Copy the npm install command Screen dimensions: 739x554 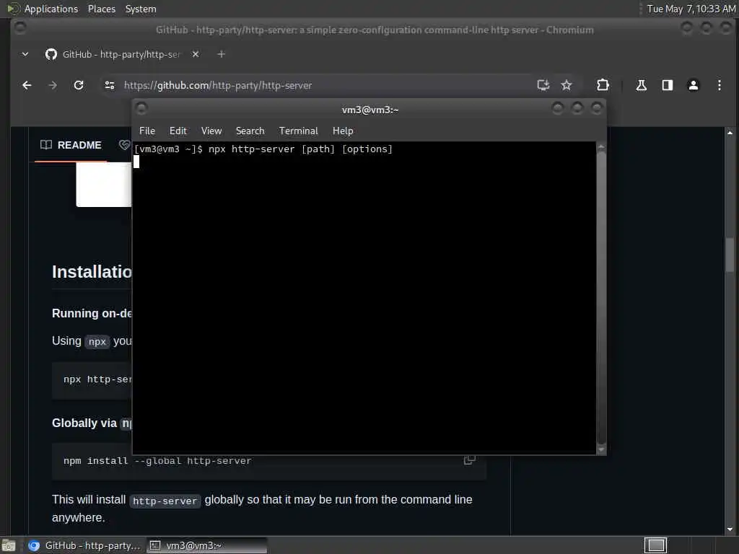[x=469, y=460]
